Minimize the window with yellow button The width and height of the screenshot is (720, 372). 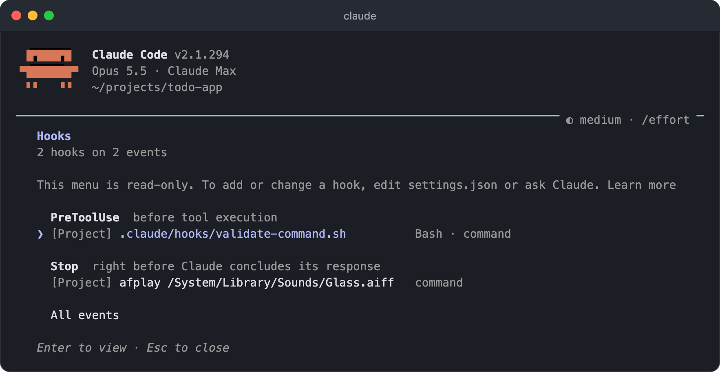click(33, 15)
